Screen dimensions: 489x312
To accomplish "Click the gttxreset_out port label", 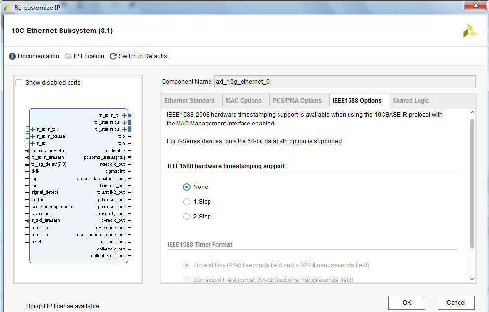I will (111, 200).
